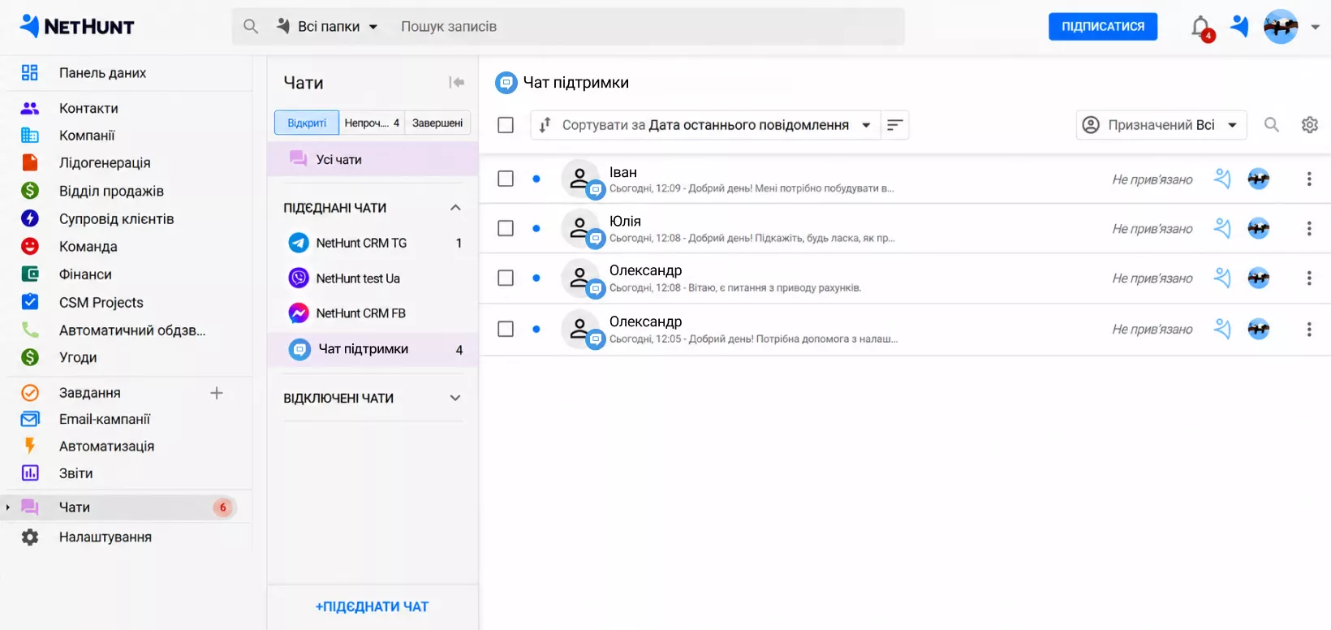Open Налаштування in sidebar

pos(106,537)
